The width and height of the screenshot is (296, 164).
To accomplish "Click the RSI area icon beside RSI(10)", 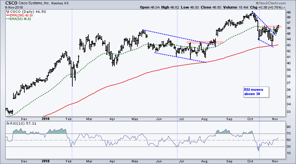I will (x=8, y=124).
